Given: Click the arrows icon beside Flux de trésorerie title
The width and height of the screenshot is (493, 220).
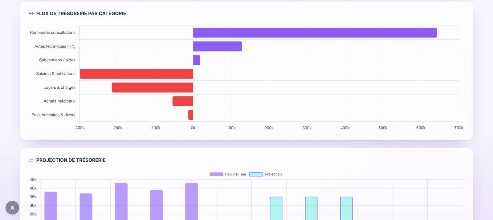Looking at the screenshot, I should coord(31,14).
